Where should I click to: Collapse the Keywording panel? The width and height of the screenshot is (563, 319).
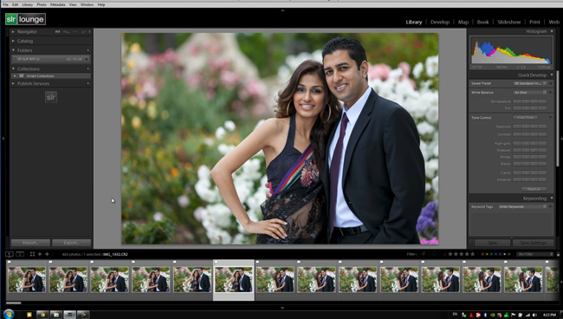pyautogui.click(x=552, y=199)
